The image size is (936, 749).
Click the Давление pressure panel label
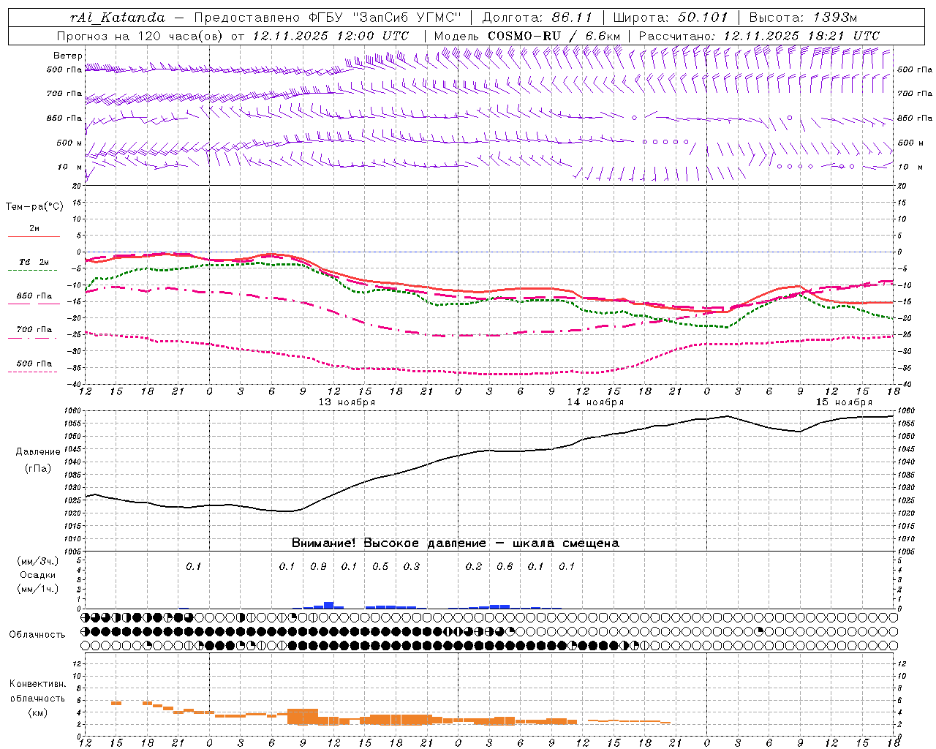38,452
